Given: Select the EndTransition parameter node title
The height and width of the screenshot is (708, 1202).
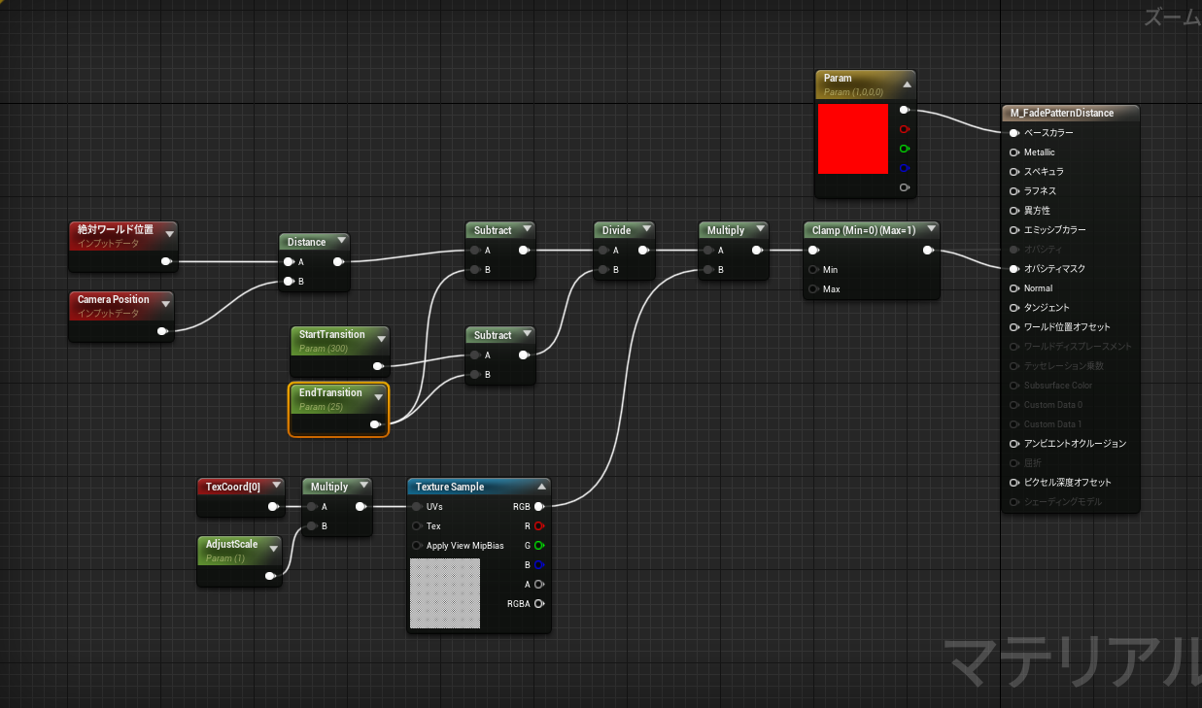Looking at the screenshot, I should [330, 392].
